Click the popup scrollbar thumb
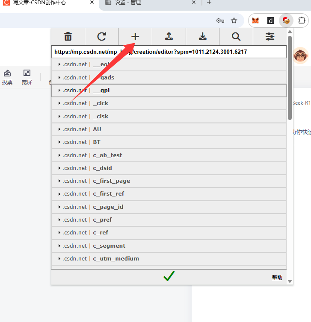The height and width of the screenshot is (322, 311). 290,78
